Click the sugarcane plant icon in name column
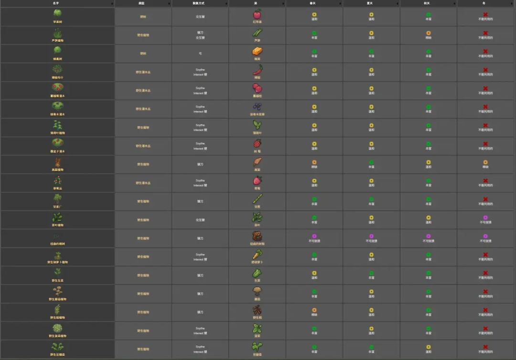The height and width of the screenshot is (360, 516). pos(58,198)
